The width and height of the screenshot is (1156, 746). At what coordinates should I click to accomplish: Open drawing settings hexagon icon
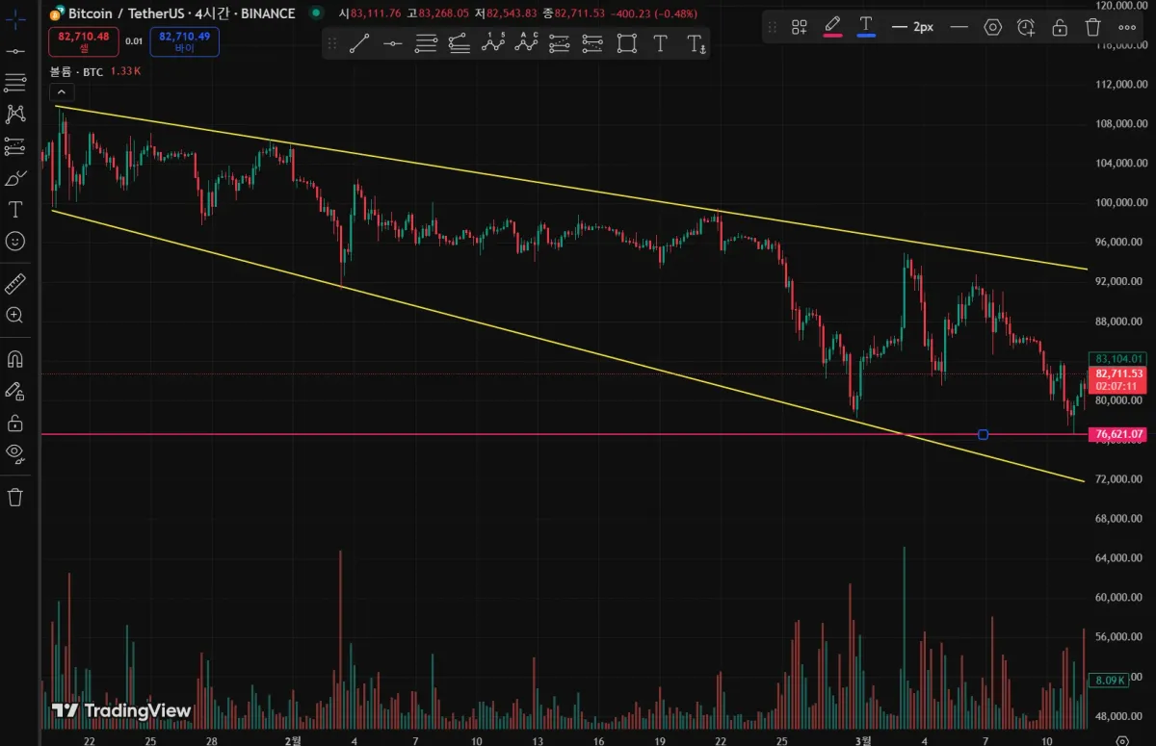(993, 27)
